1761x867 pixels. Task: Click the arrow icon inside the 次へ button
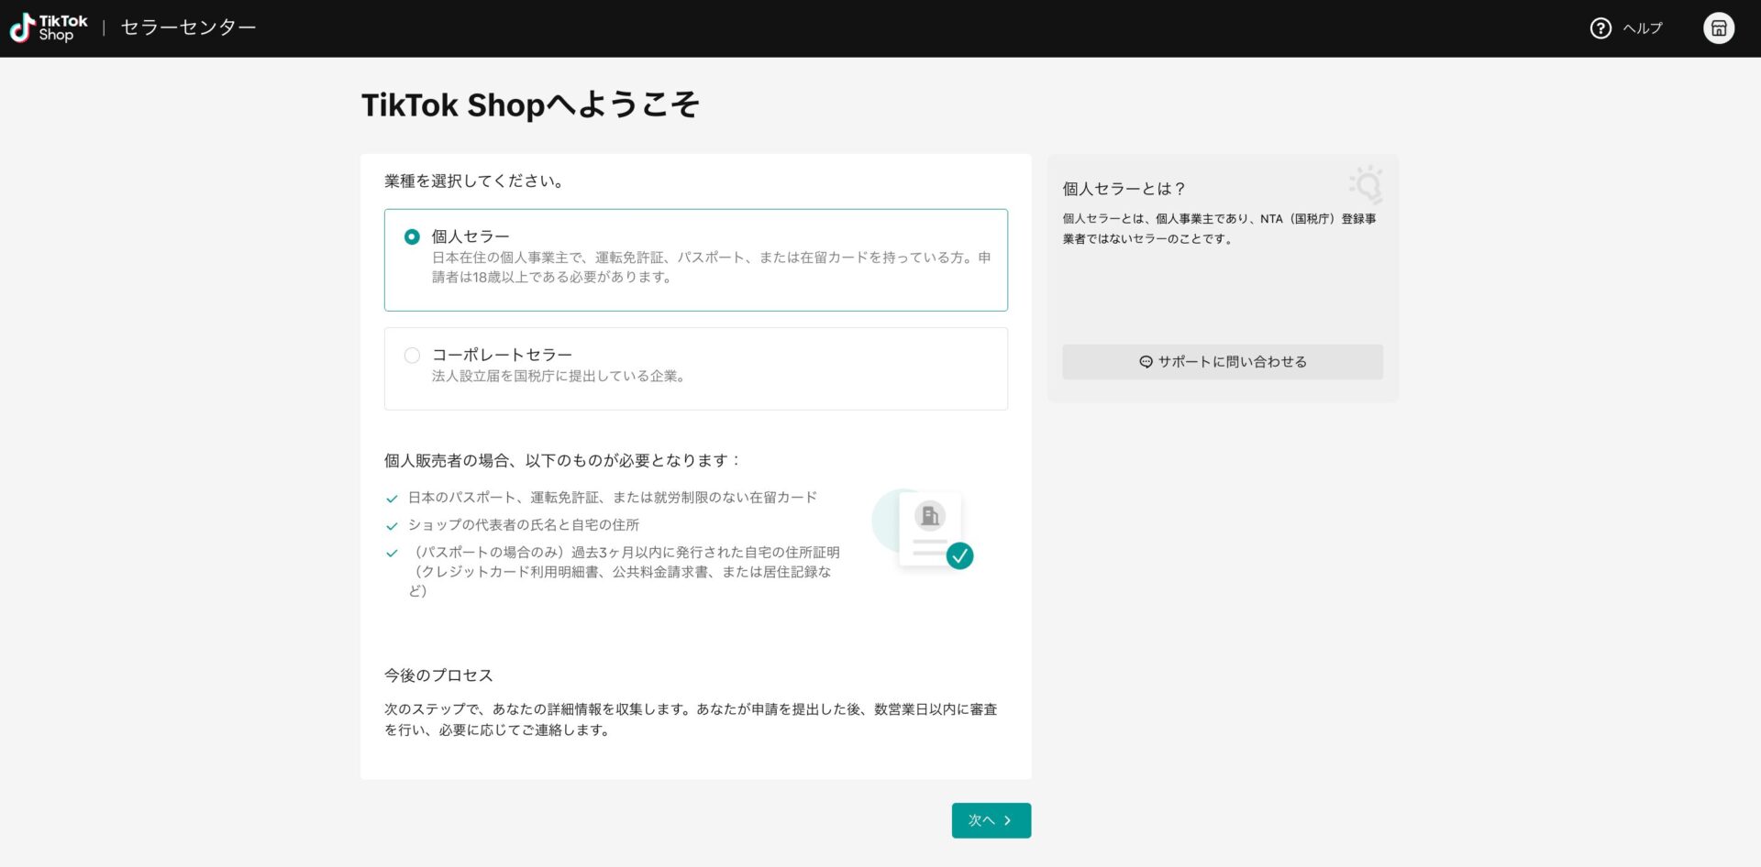[1008, 820]
